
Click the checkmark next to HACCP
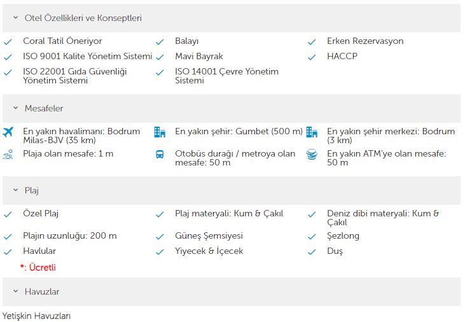(x=312, y=57)
